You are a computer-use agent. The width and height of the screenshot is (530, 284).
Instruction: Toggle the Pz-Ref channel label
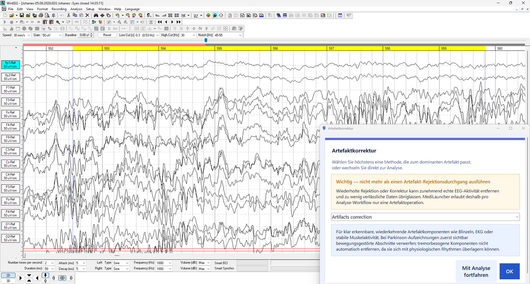click(10, 201)
